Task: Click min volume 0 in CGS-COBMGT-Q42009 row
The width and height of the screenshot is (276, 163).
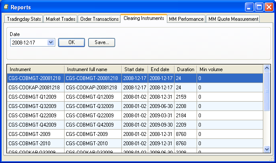Action: pos(230,124)
